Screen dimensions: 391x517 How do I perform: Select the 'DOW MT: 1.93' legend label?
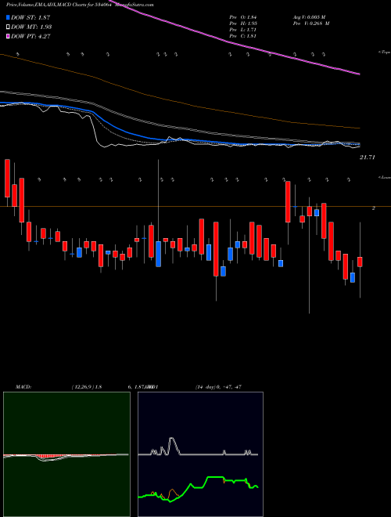(x=31, y=27)
